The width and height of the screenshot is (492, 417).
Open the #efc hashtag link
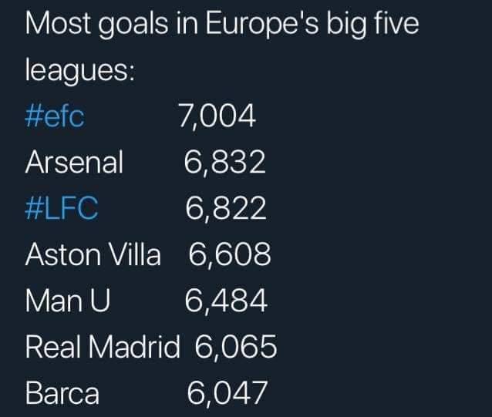pyautogui.click(x=55, y=117)
